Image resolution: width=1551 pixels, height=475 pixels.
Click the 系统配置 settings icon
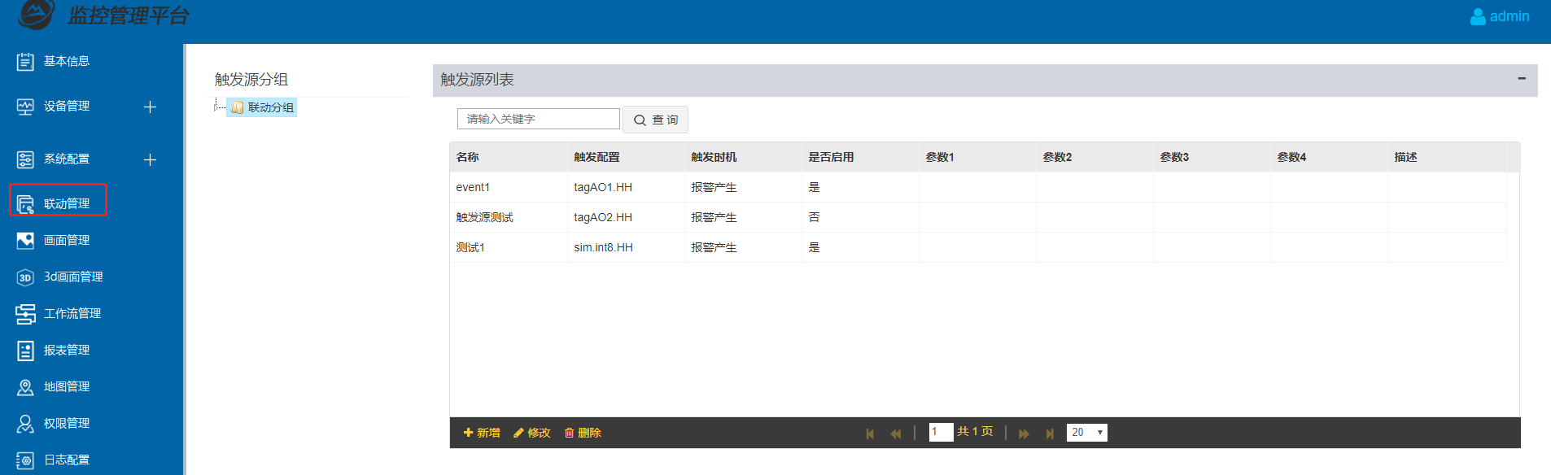pyautogui.click(x=25, y=159)
